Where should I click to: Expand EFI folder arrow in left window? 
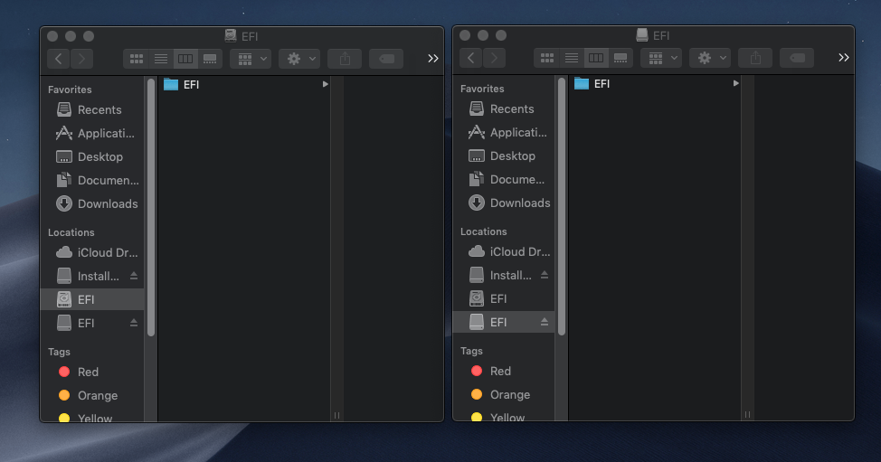pyautogui.click(x=325, y=84)
